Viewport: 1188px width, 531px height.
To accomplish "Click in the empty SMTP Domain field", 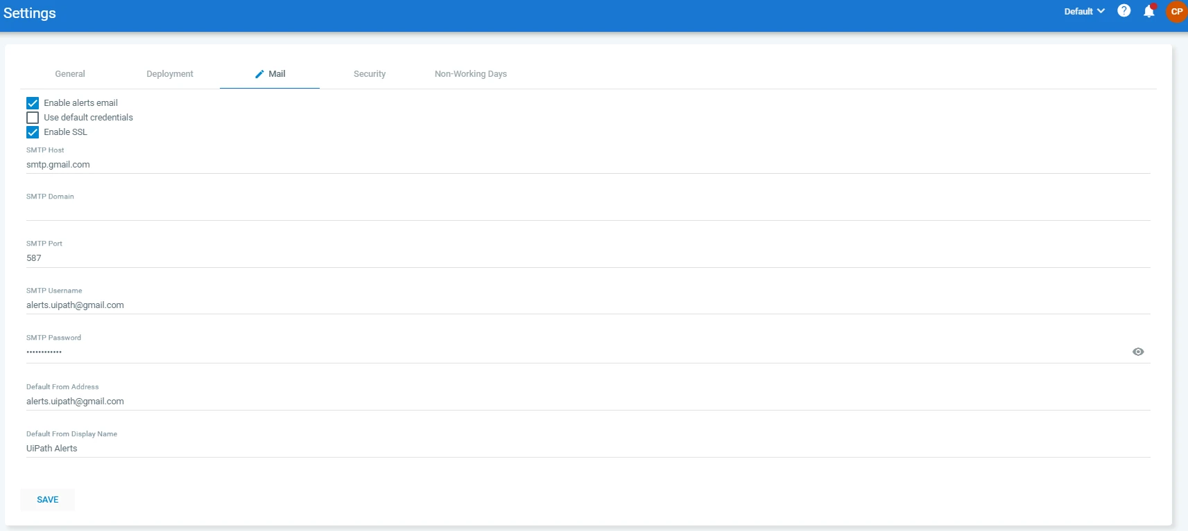I will coord(588,212).
